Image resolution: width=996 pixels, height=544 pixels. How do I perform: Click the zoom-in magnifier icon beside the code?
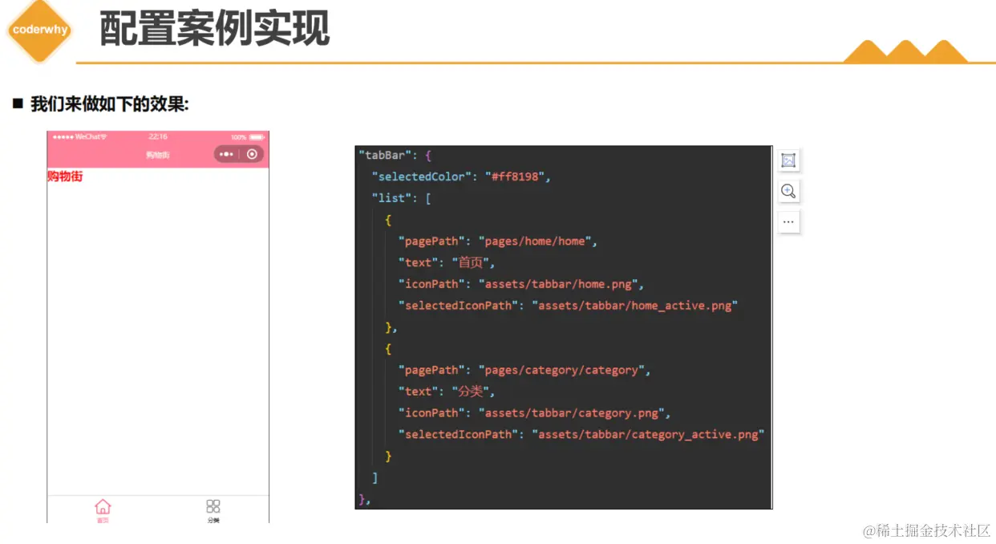[x=788, y=191]
